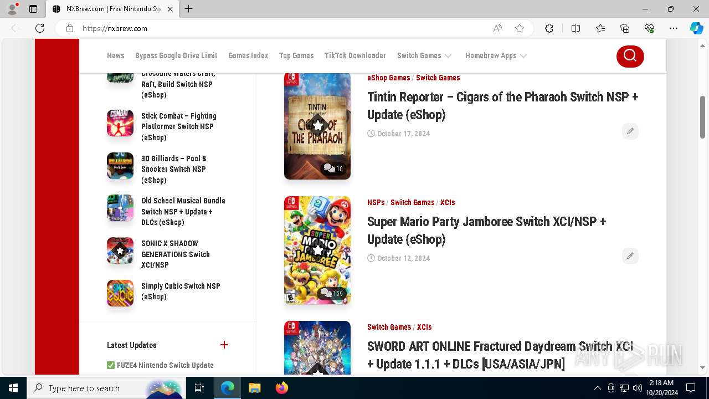Open Simply Cubic Switch NSP link text
This screenshot has height=399, width=709.
pyautogui.click(x=181, y=291)
